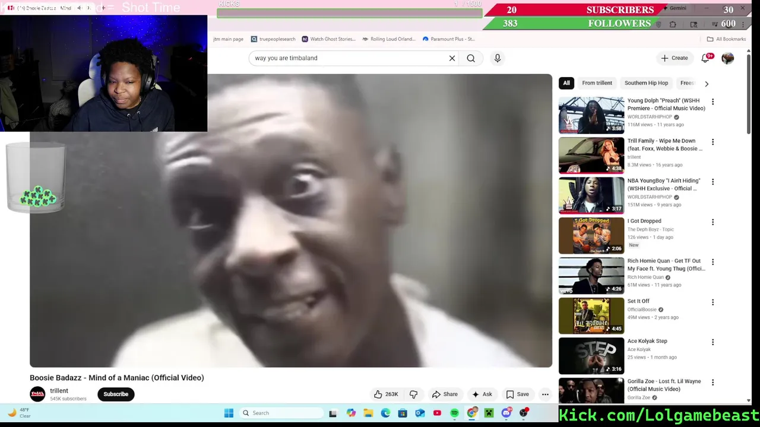Clear the search text with the X icon
This screenshot has width=760, height=427.
(452, 58)
